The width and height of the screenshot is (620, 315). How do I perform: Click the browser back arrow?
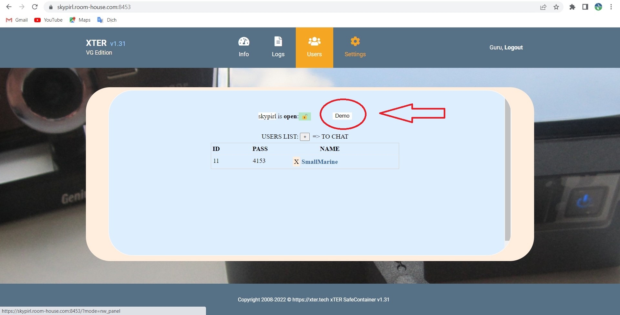click(9, 7)
